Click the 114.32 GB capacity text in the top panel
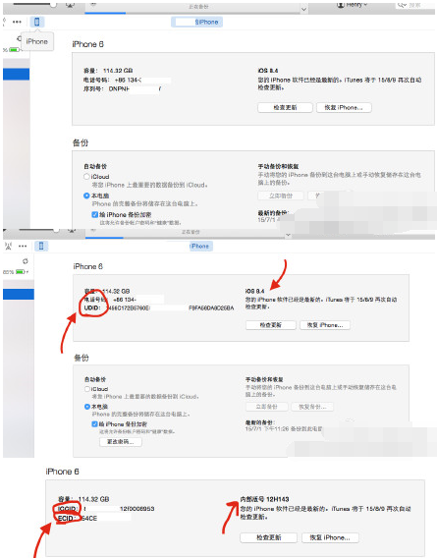The width and height of the screenshot is (437, 558). point(118,71)
